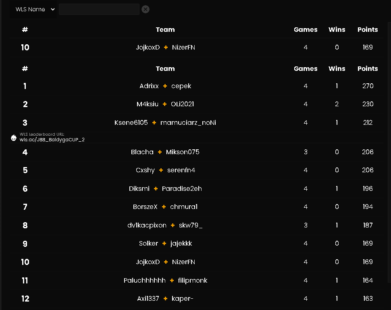Click the wins value 2 for M4ksiu
391x310 pixels.
(337, 104)
